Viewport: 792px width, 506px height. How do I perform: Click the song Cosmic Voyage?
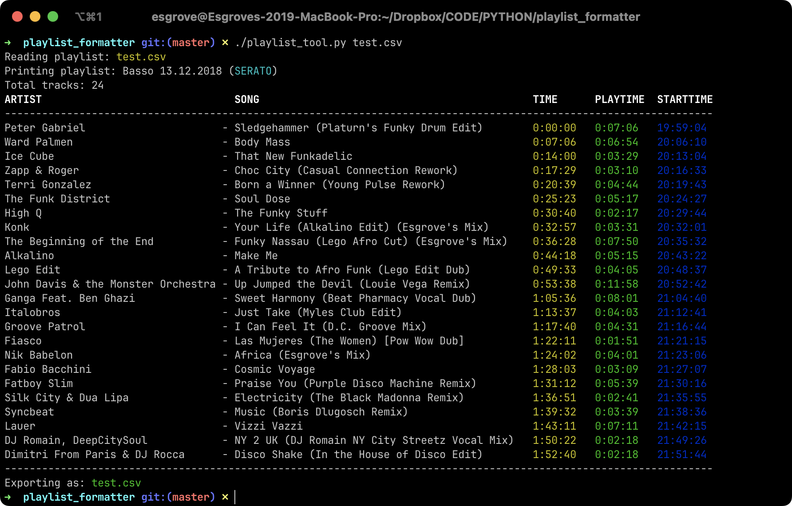[x=275, y=369]
